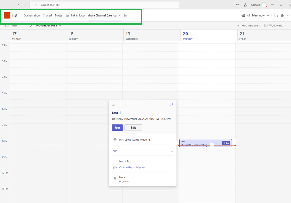
Task: Switch to the Shared tab
Action: 47,15
